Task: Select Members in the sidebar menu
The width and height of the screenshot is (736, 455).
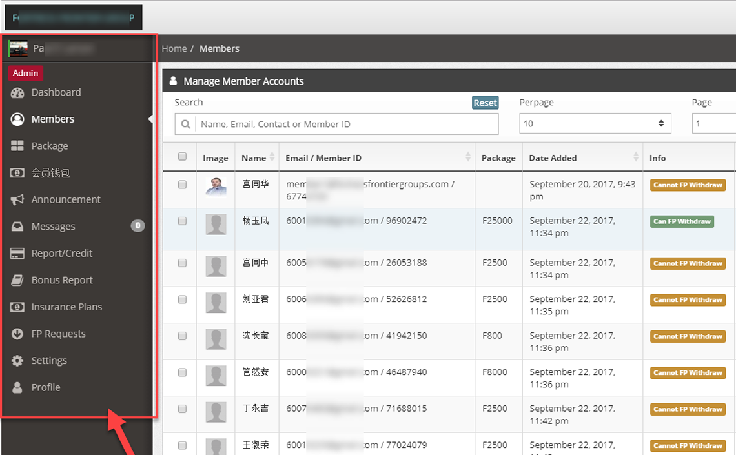Action: point(52,119)
